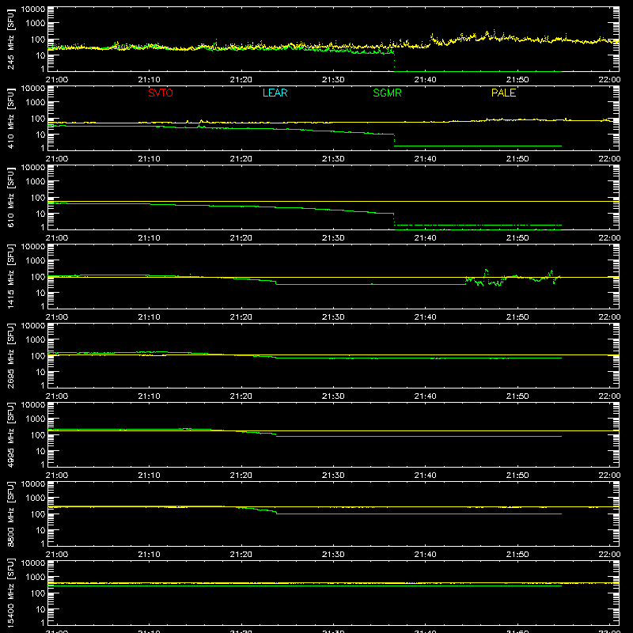Select the yellow PALE station label
633x633 pixels.
[x=503, y=93]
